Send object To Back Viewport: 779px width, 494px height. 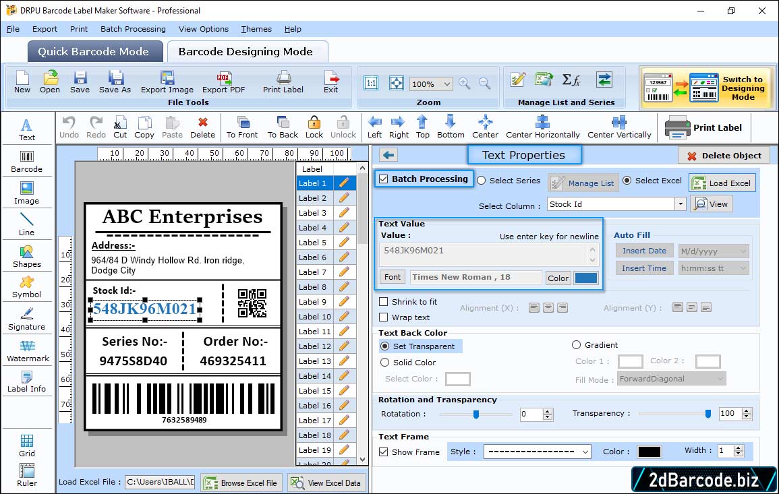(x=283, y=127)
